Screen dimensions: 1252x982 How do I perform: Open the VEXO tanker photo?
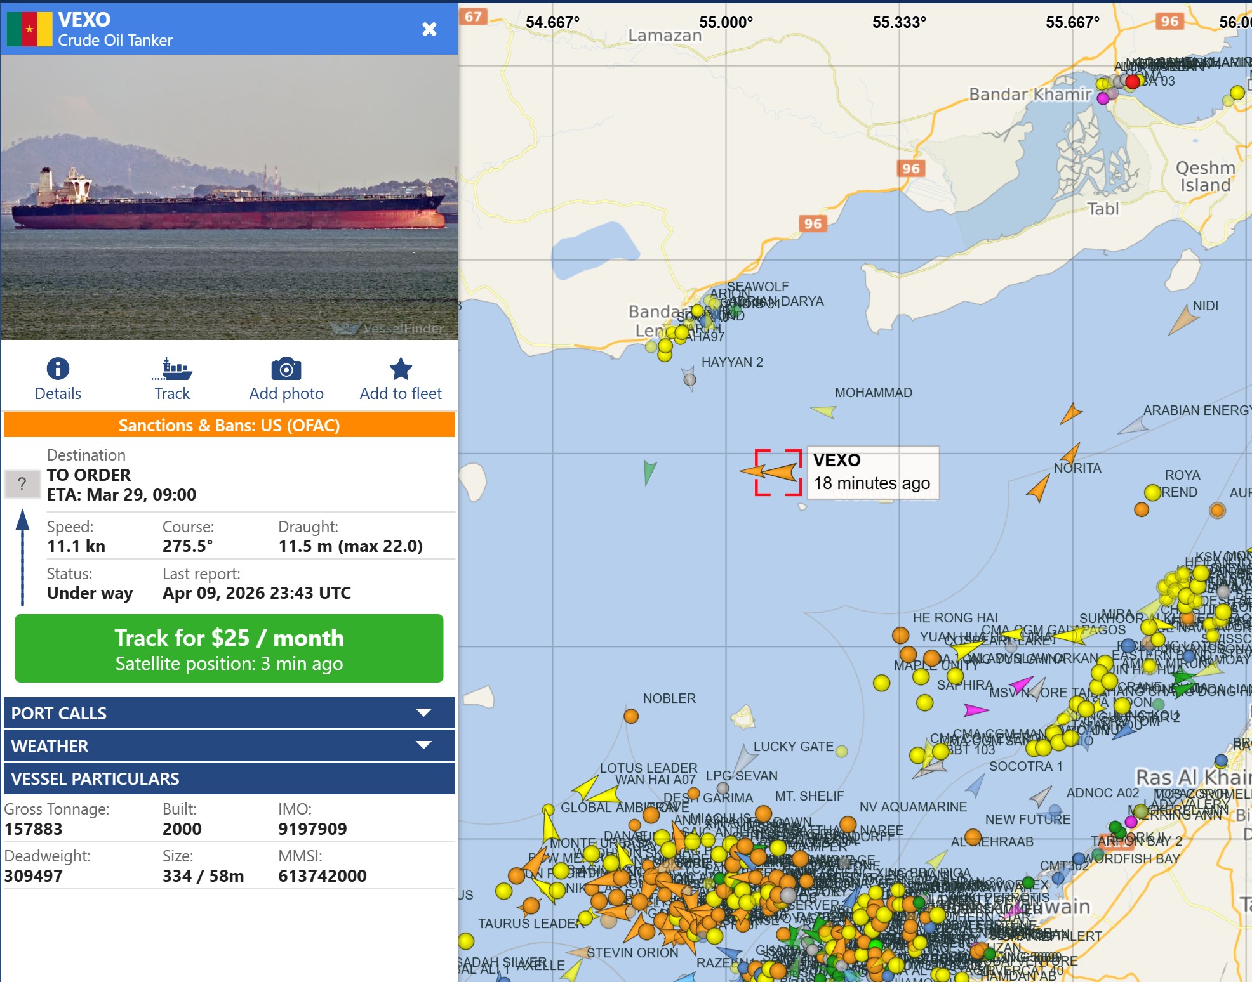coord(229,197)
